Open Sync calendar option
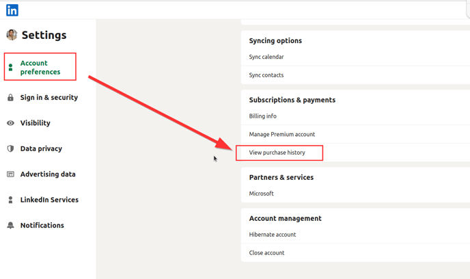470x279 pixels. 266,57
